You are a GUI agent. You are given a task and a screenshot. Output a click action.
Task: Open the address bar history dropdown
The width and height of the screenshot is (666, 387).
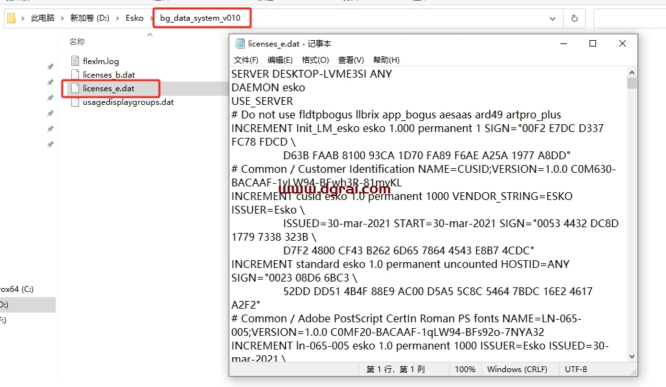(x=553, y=18)
